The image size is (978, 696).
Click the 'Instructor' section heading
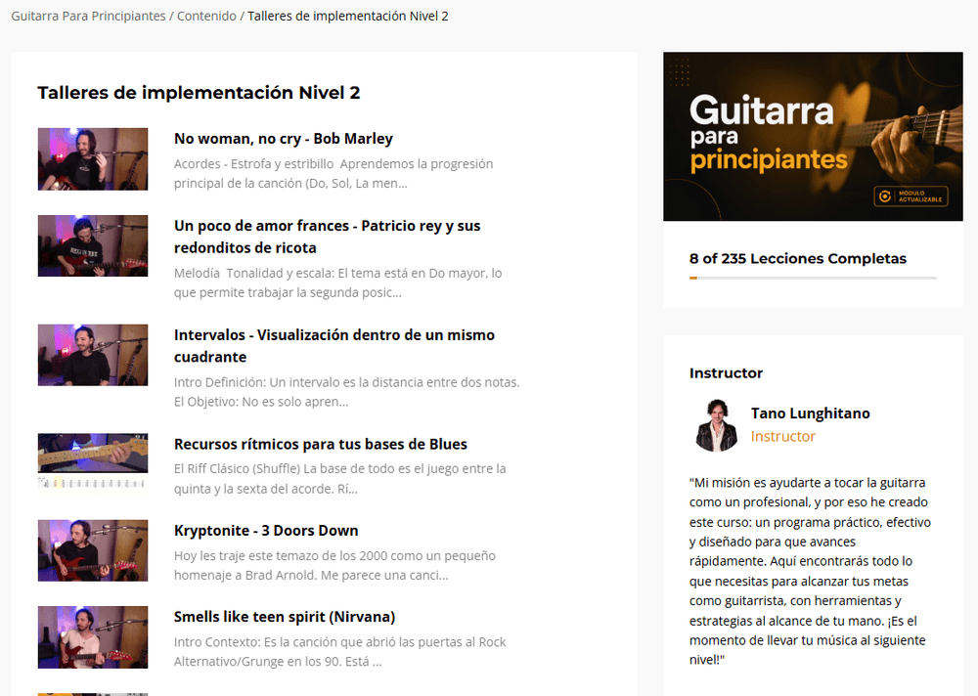[726, 373]
